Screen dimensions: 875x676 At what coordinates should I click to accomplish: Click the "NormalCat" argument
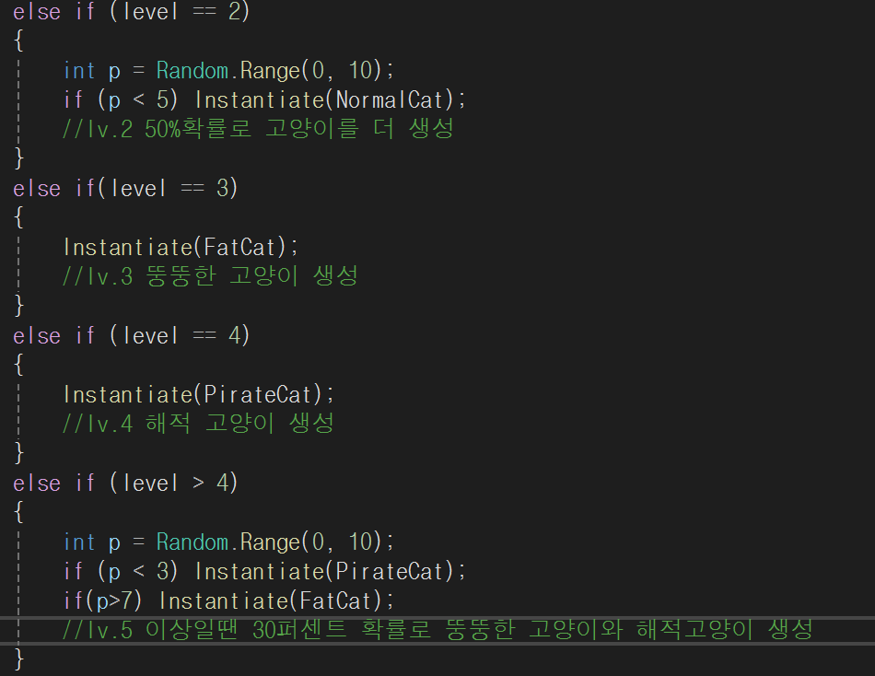pos(389,99)
